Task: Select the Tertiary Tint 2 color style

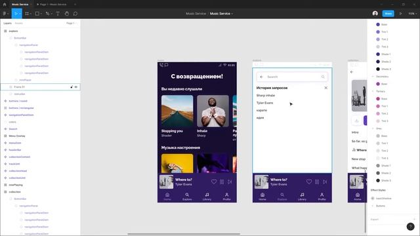Action: click(x=382, y=113)
